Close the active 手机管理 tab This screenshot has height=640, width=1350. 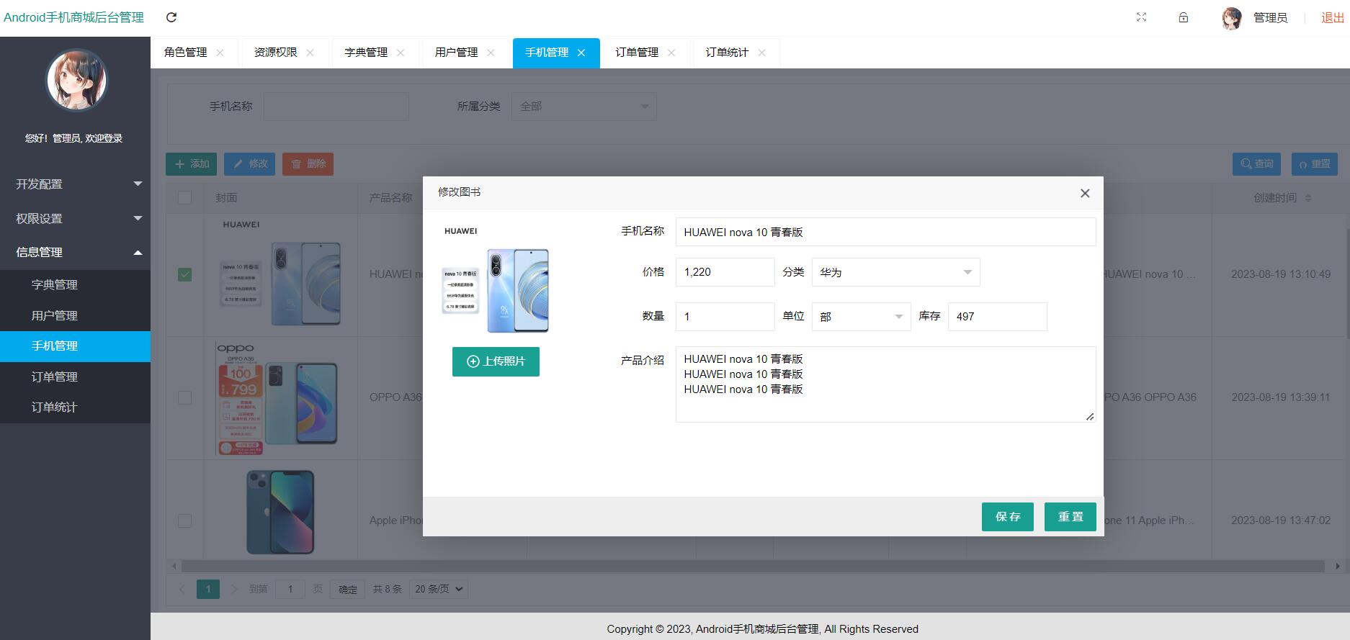point(581,53)
